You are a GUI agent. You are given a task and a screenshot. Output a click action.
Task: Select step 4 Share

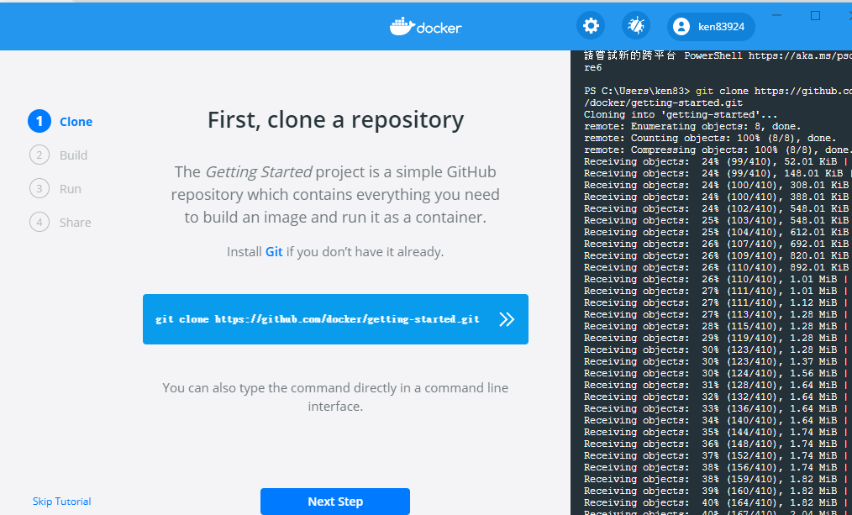point(60,223)
